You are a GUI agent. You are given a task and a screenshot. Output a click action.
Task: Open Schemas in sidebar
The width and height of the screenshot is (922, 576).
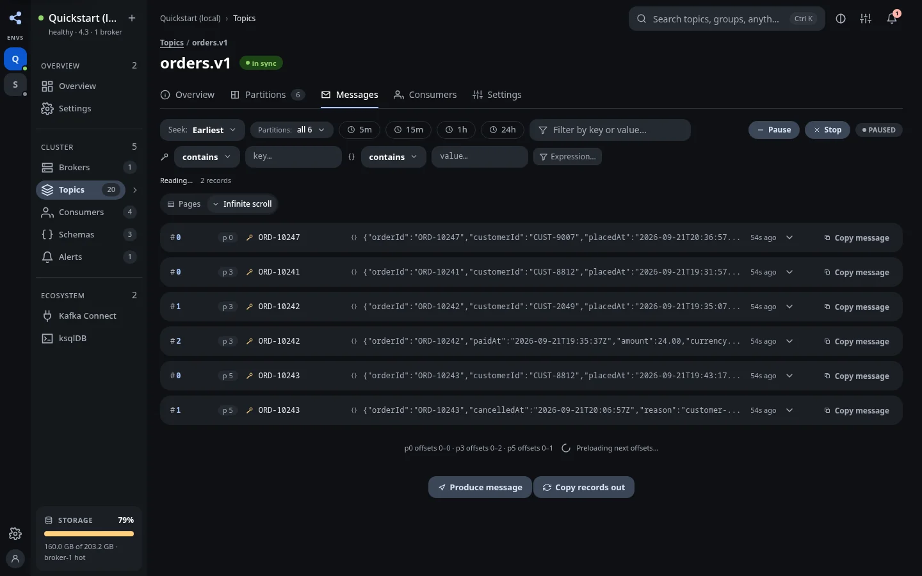pos(89,234)
